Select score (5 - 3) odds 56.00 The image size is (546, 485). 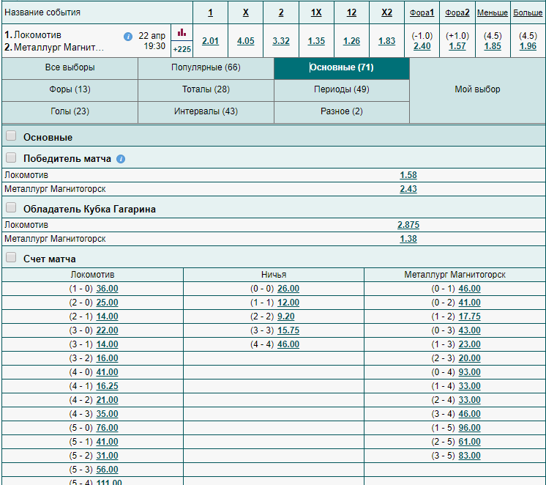pyautogui.click(x=108, y=470)
